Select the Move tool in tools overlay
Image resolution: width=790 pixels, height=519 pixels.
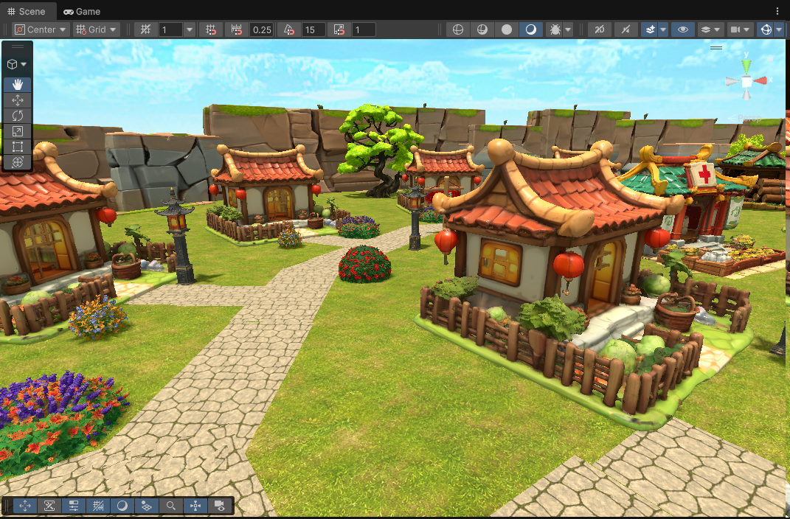(x=17, y=100)
